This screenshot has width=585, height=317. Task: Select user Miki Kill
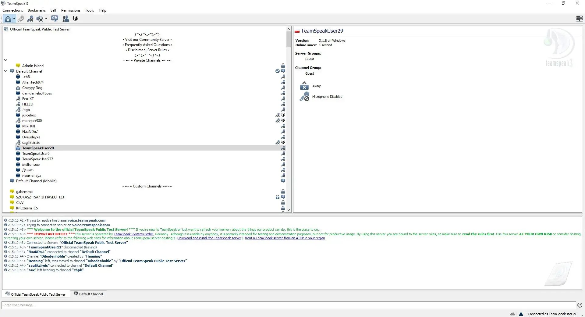click(x=29, y=126)
